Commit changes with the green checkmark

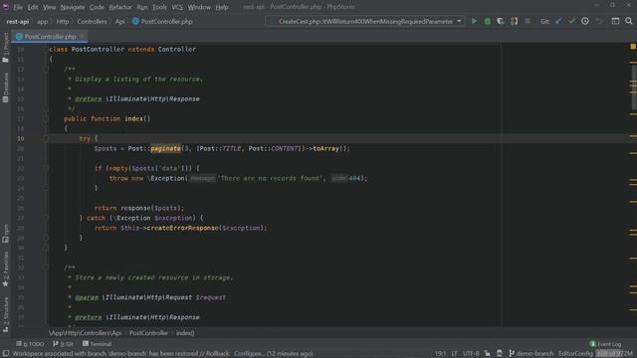tap(571, 21)
